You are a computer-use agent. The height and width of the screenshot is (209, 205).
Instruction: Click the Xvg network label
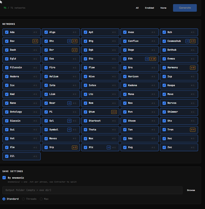click(130, 147)
